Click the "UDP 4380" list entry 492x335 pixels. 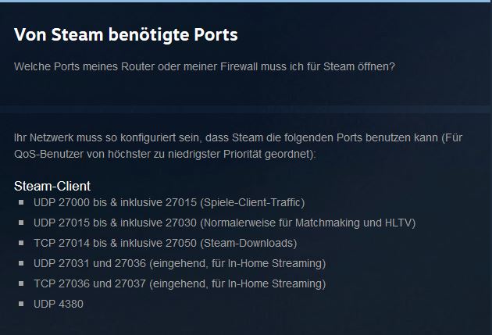click(x=58, y=304)
